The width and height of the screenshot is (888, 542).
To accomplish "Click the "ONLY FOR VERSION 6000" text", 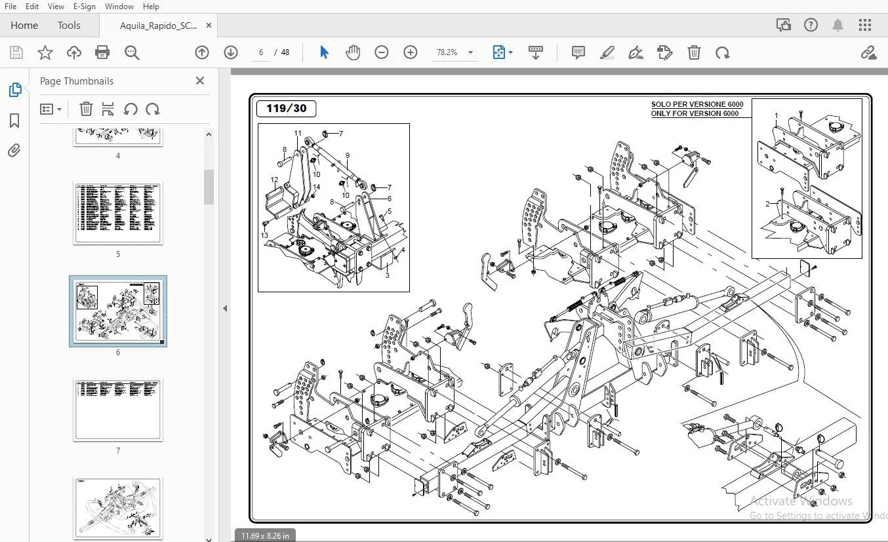I will 695,113.
